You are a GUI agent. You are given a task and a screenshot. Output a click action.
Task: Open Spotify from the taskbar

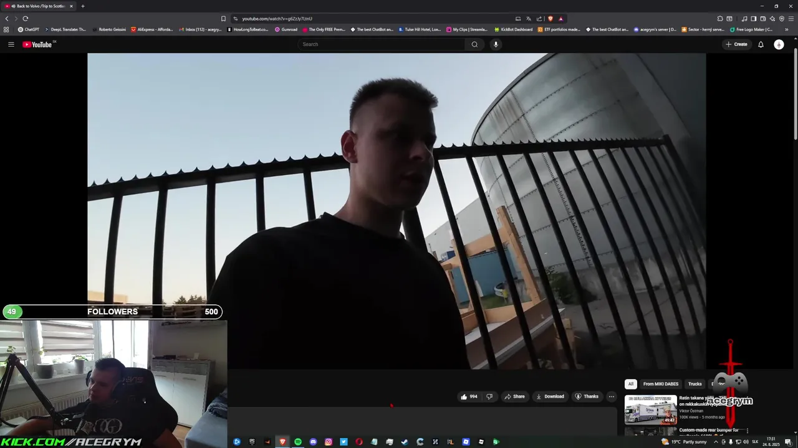[298, 442]
